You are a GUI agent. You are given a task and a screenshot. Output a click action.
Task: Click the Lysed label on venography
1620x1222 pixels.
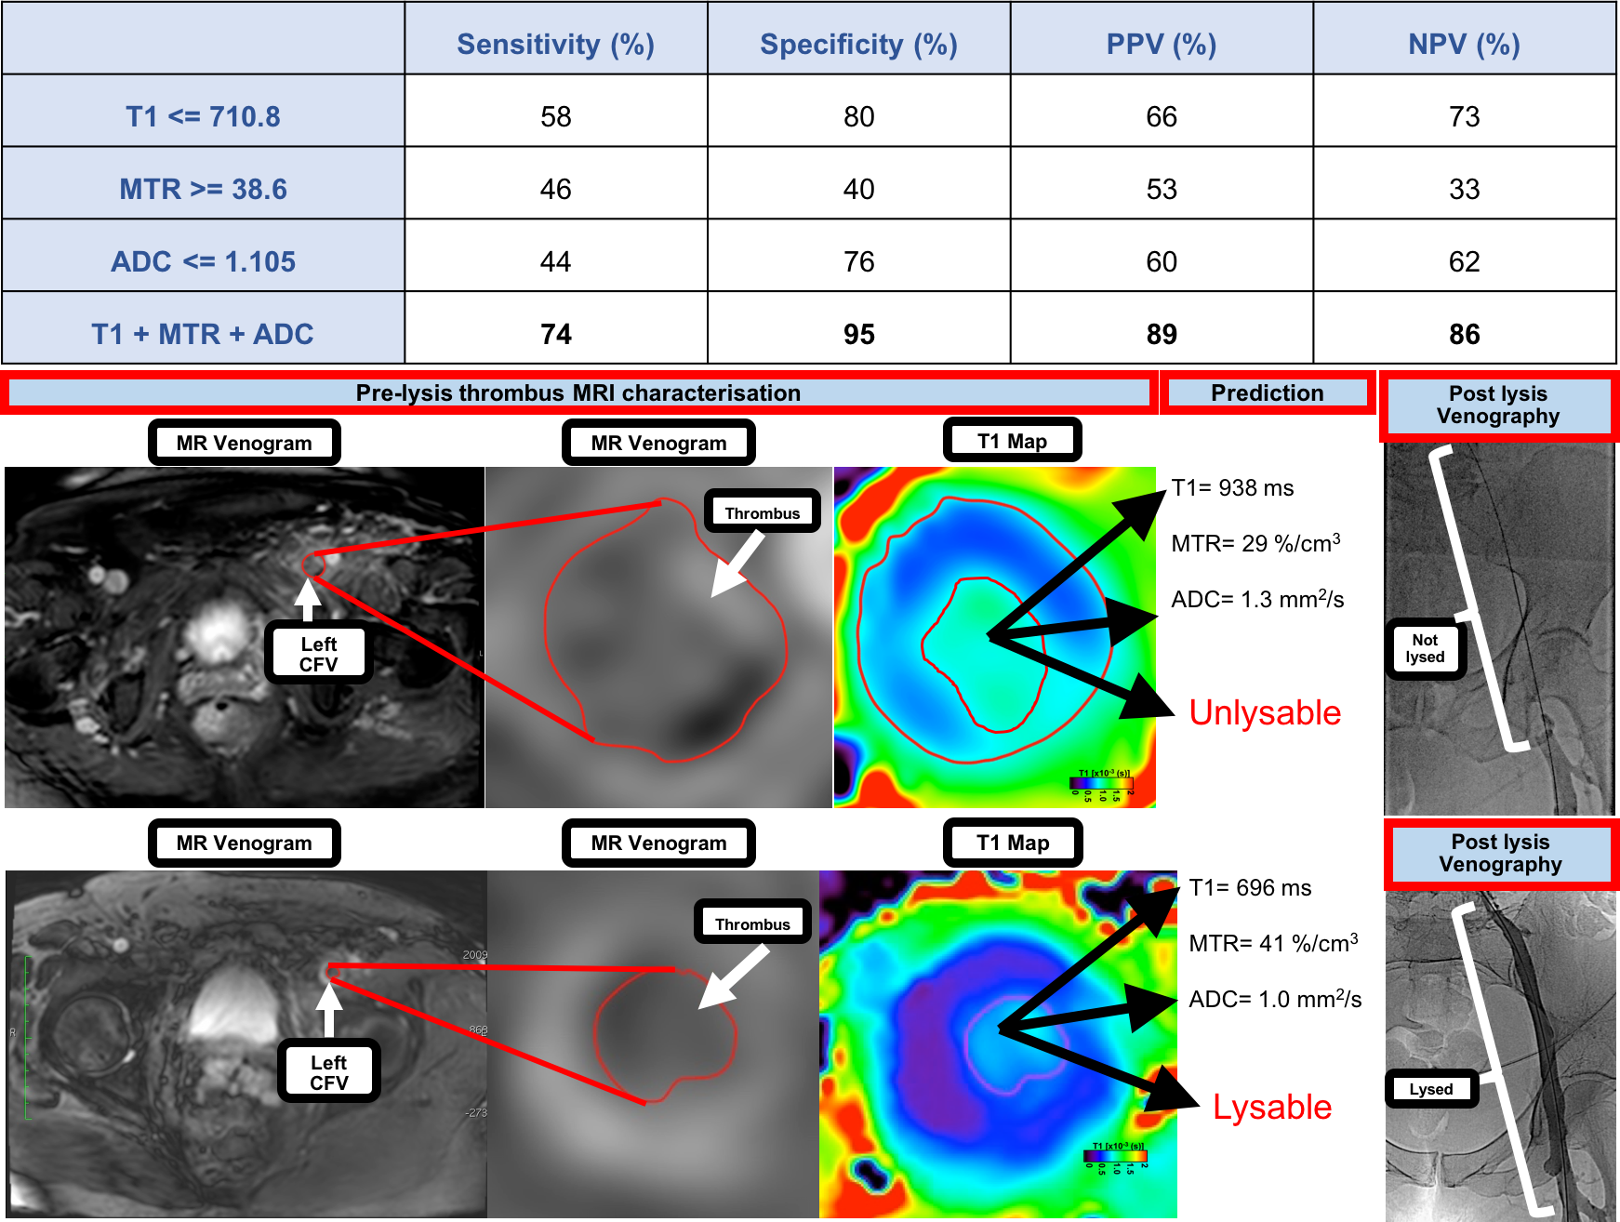[1430, 1089]
